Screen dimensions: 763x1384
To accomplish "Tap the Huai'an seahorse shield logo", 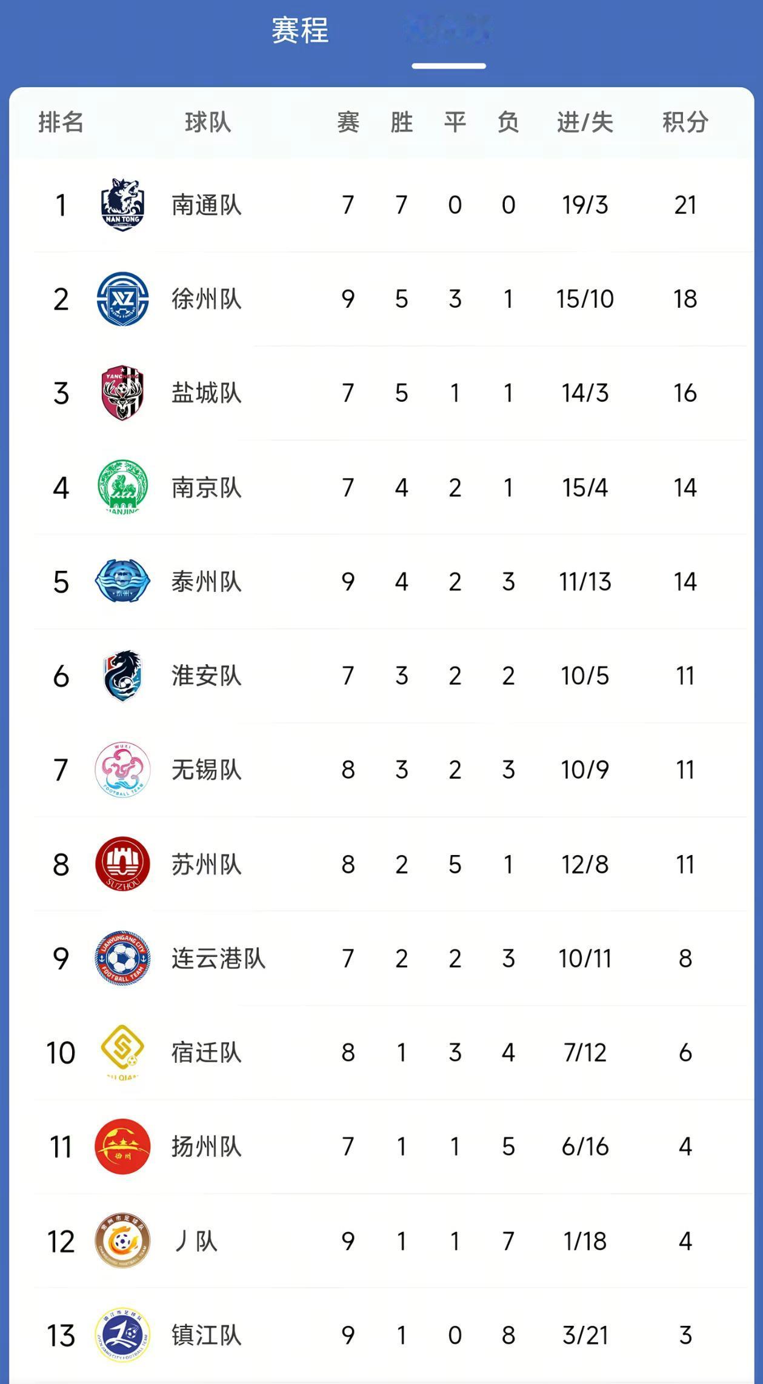I will click(x=122, y=675).
